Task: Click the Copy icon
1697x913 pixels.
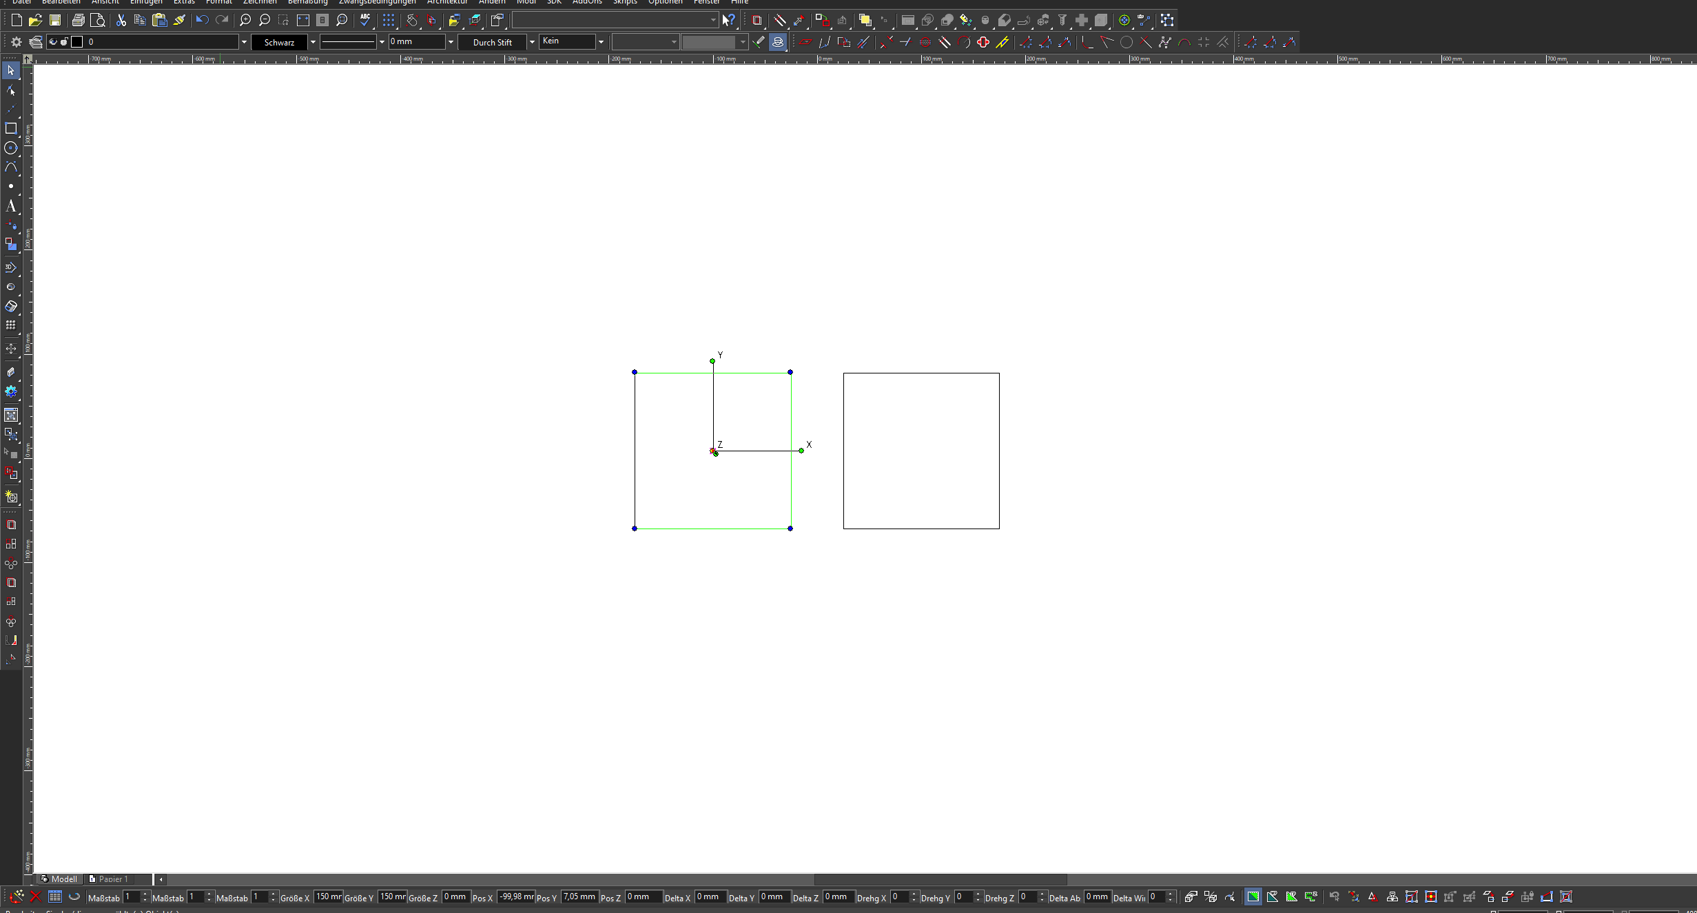Action: 140,21
